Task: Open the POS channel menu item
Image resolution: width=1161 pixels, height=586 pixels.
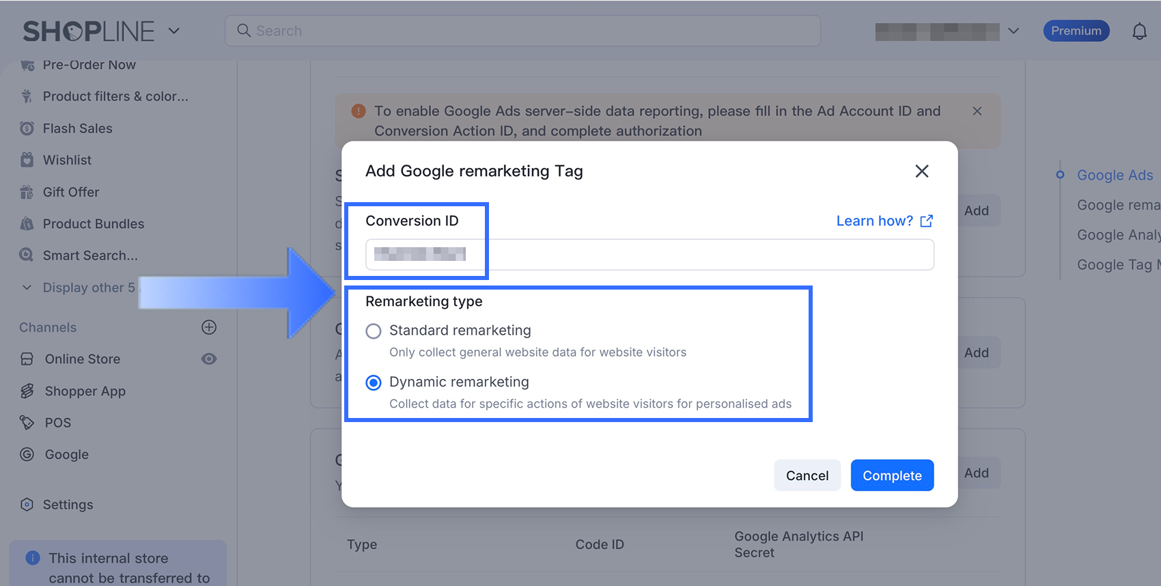Action: point(58,423)
